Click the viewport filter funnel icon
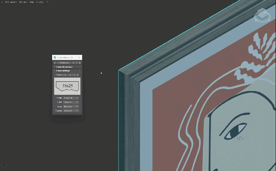This screenshot has width=276, height=171. coord(47,2)
